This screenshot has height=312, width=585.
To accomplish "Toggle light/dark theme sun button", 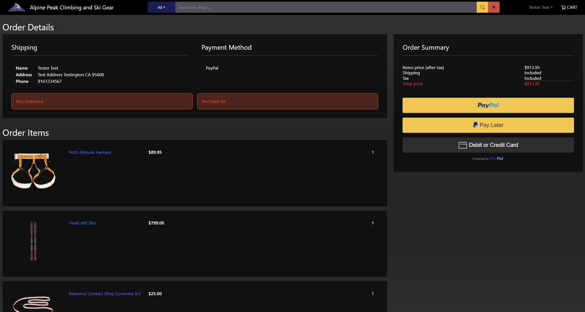I will point(494,7).
